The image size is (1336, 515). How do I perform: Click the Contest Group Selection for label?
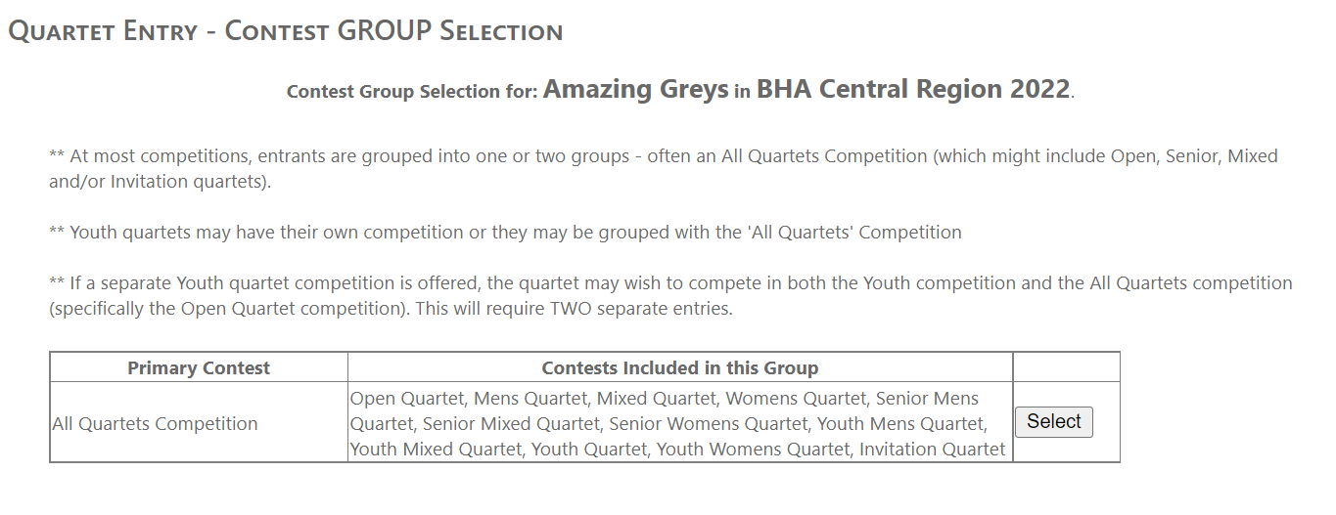[412, 92]
